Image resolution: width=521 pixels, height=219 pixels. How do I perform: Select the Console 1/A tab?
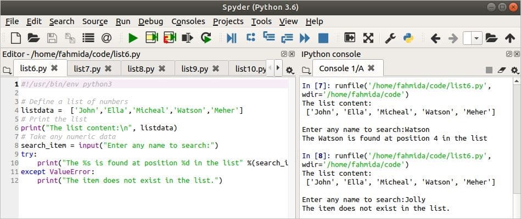tap(348, 68)
